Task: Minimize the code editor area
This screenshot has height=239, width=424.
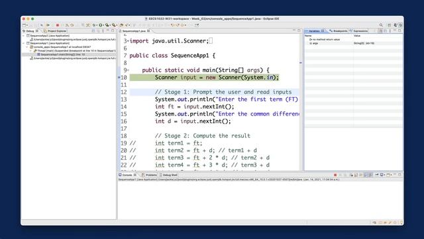Action: [x=294, y=31]
